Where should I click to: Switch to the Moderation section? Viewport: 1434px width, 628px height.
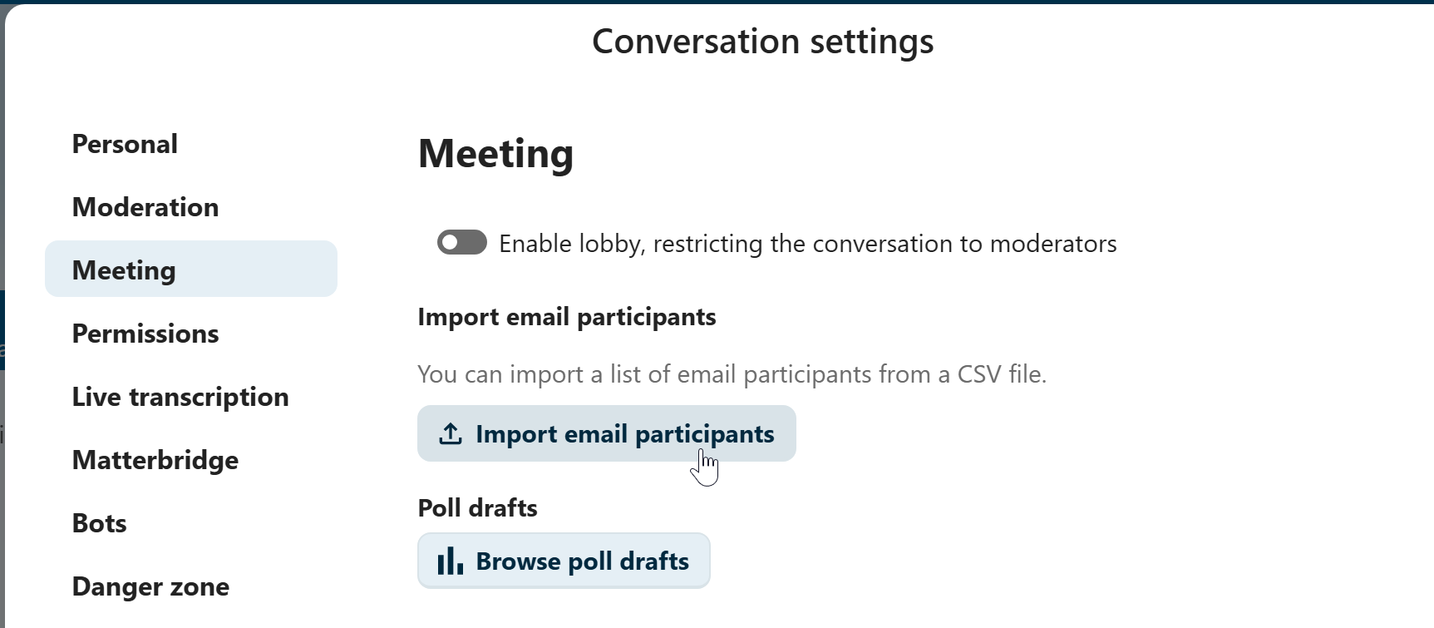point(145,207)
